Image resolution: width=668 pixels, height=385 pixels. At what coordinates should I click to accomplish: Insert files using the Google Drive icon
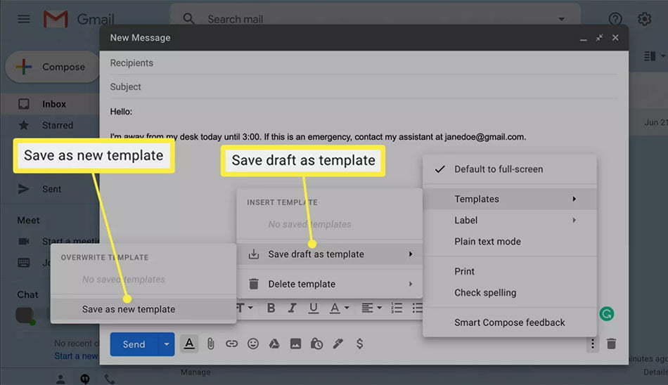[x=274, y=344]
